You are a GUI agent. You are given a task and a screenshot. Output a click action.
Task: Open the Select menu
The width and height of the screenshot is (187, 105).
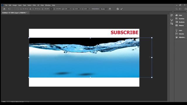click(29, 5)
